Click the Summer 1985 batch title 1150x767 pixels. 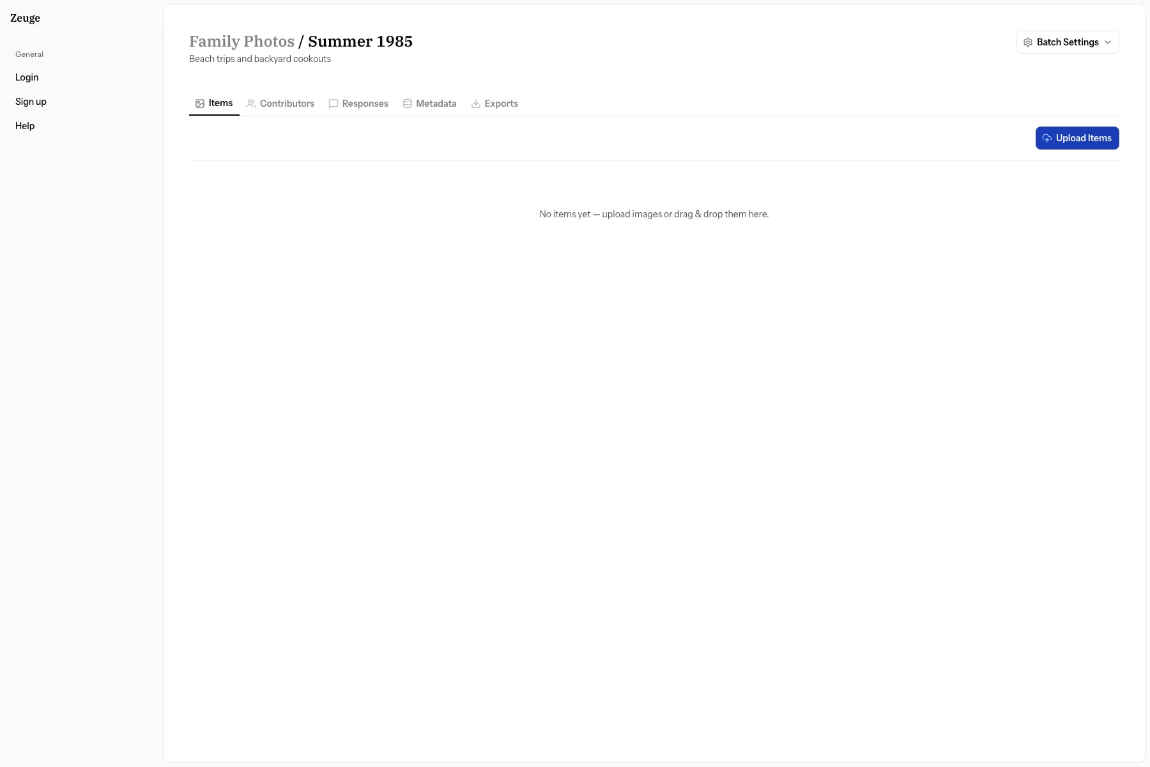point(360,42)
